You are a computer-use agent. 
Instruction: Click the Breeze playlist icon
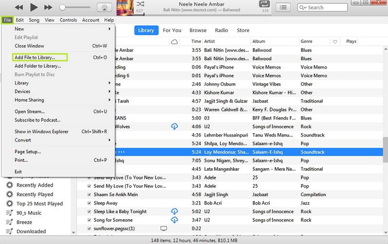coord(9,222)
